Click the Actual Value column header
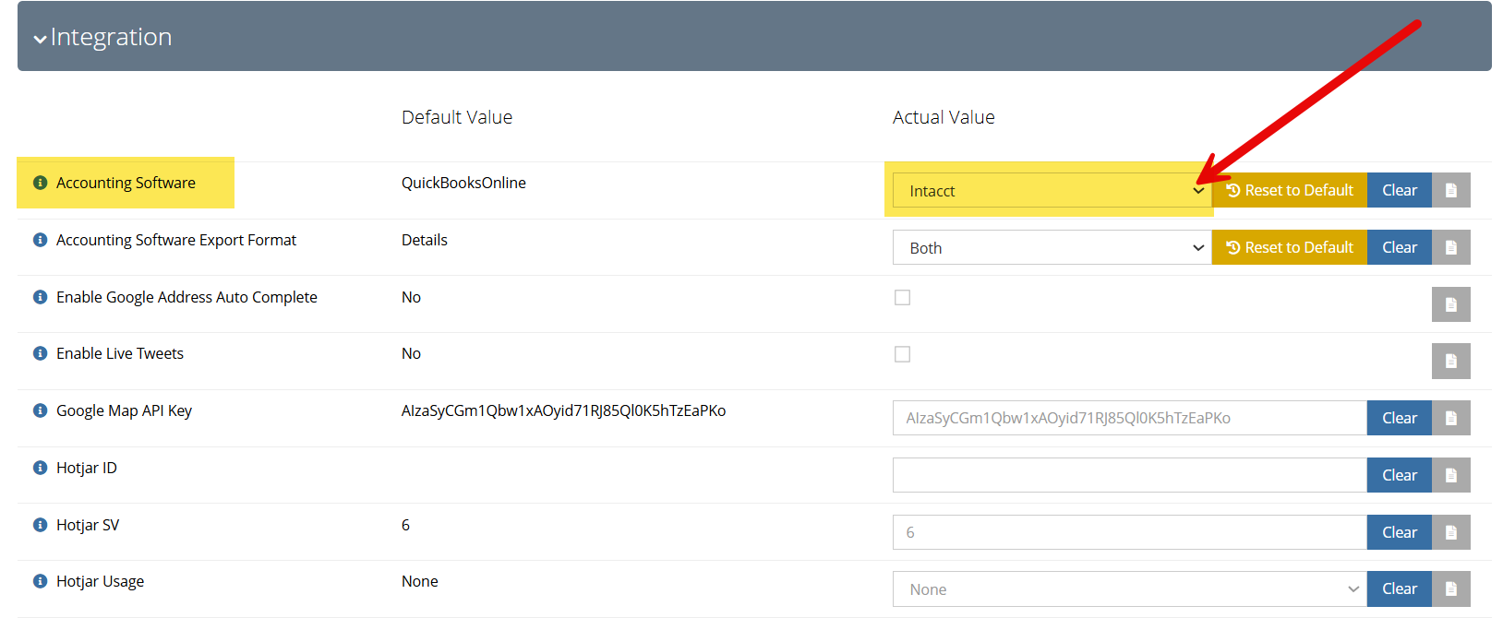 tap(944, 117)
